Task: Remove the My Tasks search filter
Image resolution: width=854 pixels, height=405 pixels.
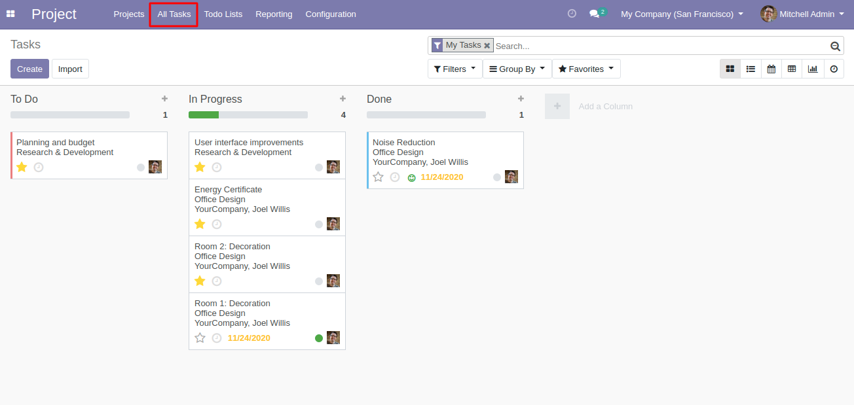Action: click(x=487, y=44)
